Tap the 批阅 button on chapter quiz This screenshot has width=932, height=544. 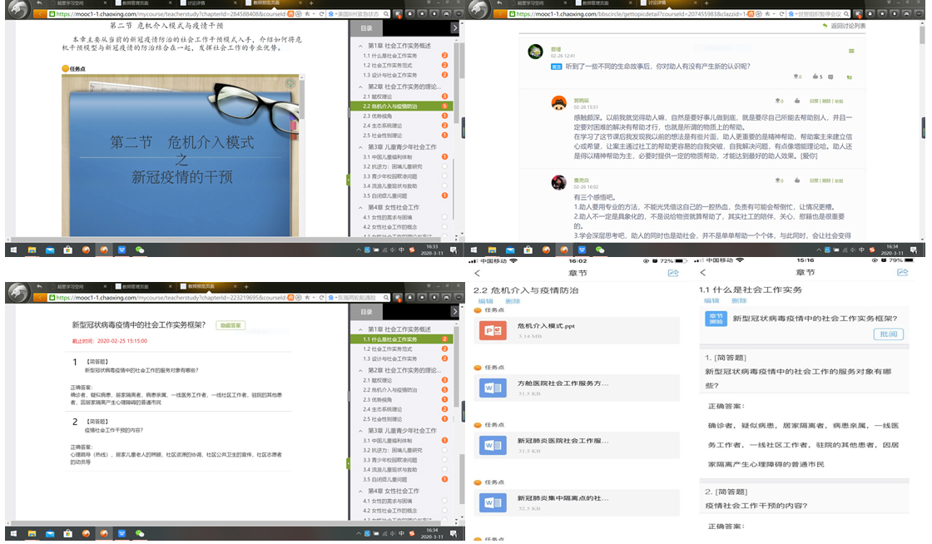888,334
